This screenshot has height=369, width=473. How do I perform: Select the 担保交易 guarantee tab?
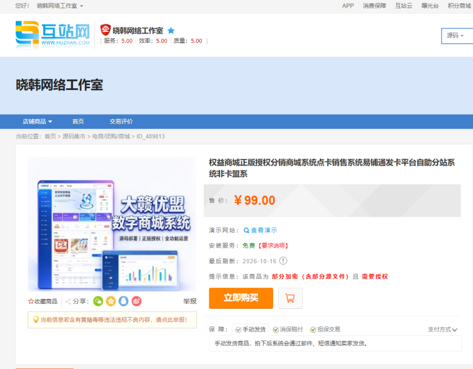pos(325,329)
